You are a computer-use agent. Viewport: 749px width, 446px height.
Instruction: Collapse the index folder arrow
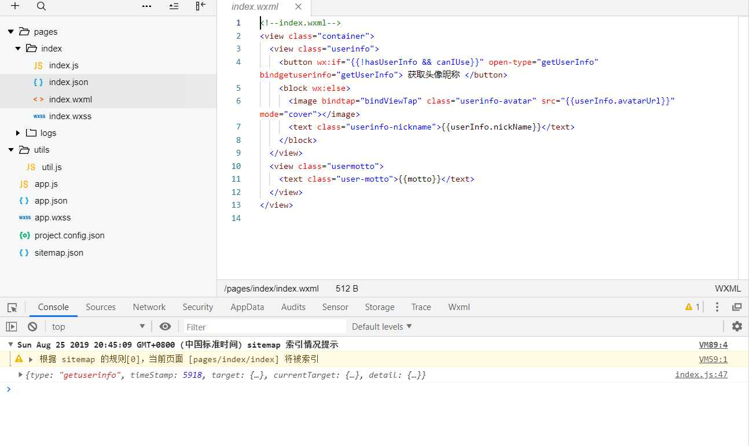(19, 49)
